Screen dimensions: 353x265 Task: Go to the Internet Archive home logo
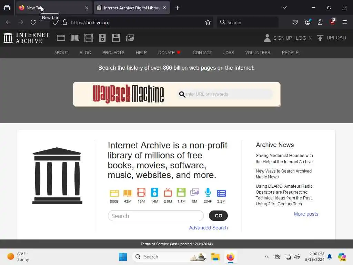[26, 38]
